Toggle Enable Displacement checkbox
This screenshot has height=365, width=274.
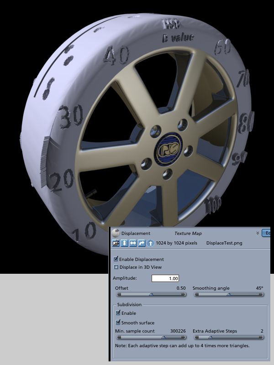coord(116,259)
